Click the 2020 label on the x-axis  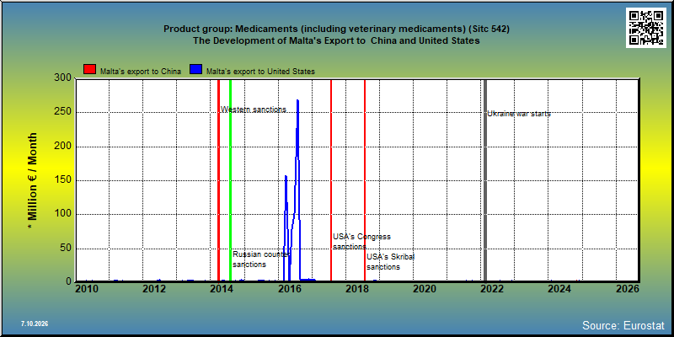pos(425,289)
